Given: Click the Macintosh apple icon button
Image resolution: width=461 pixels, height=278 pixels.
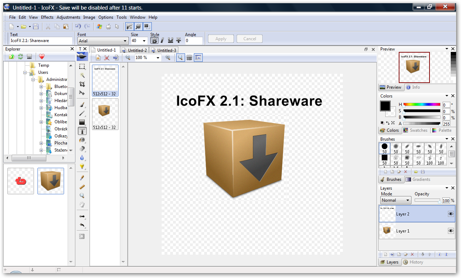Looking at the screenshot, I should coord(108,26).
